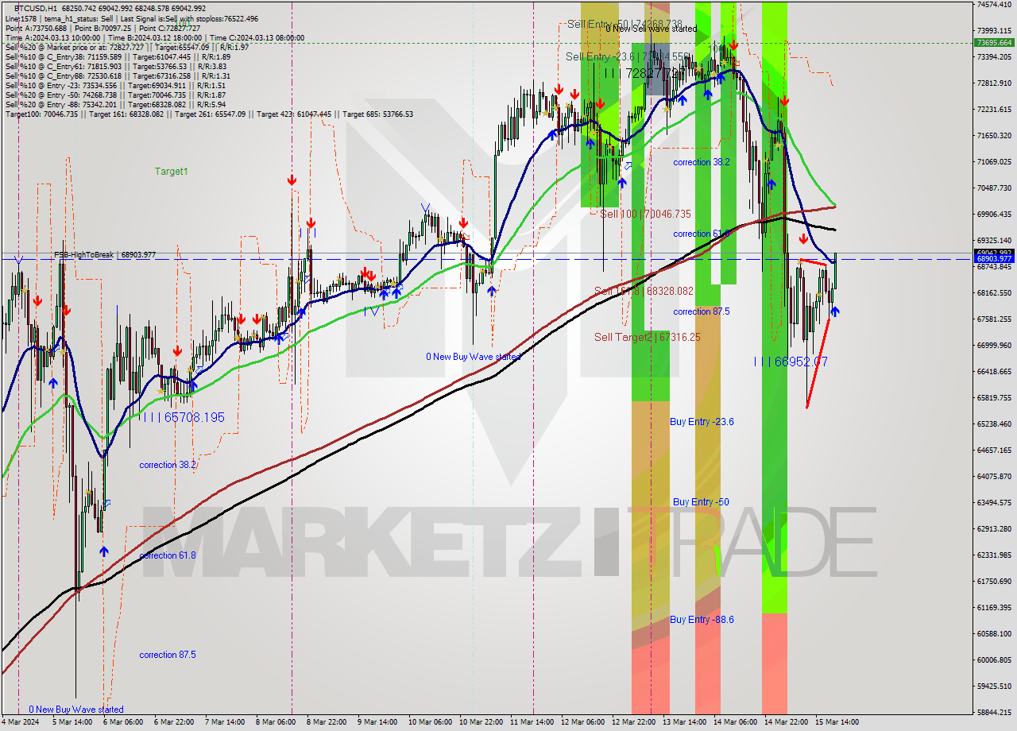1017x731 pixels.
Task: Select the 'I I I 66952.07' level label
Action: pyautogui.click(x=791, y=362)
